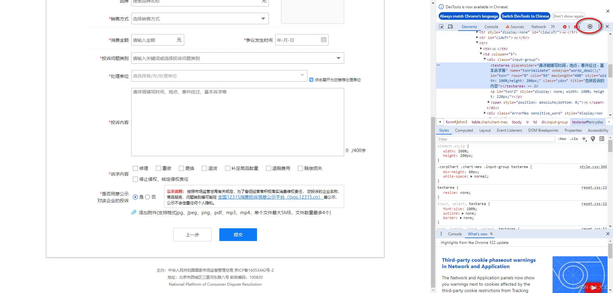Click the attachment paperclip icon
Viewport: 613px width, 293px height.
[x=134, y=213]
